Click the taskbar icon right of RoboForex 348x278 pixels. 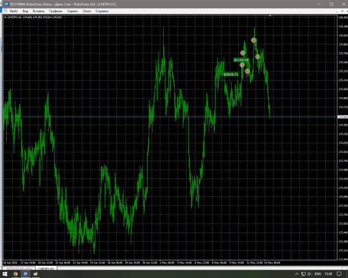(x=36, y=274)
